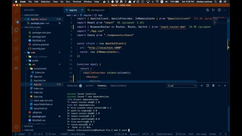Click the App.tsx breadcrumb segment

coord(87,15)
